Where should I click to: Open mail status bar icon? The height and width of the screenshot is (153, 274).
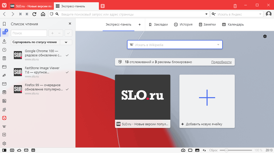click(x=26, y=150)
